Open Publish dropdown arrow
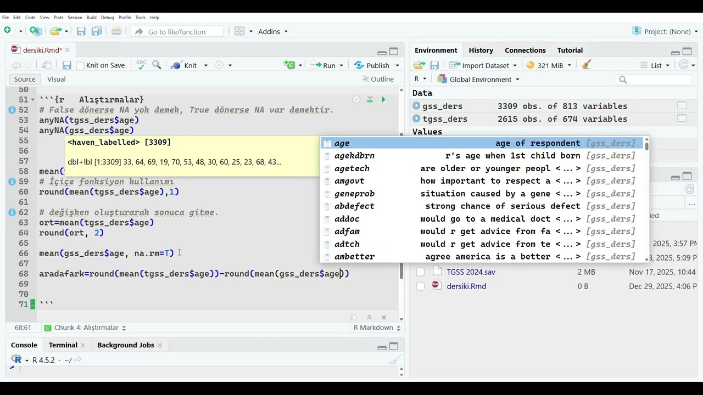This screenshot has height=395, width=703. click(x=397, y=65)
